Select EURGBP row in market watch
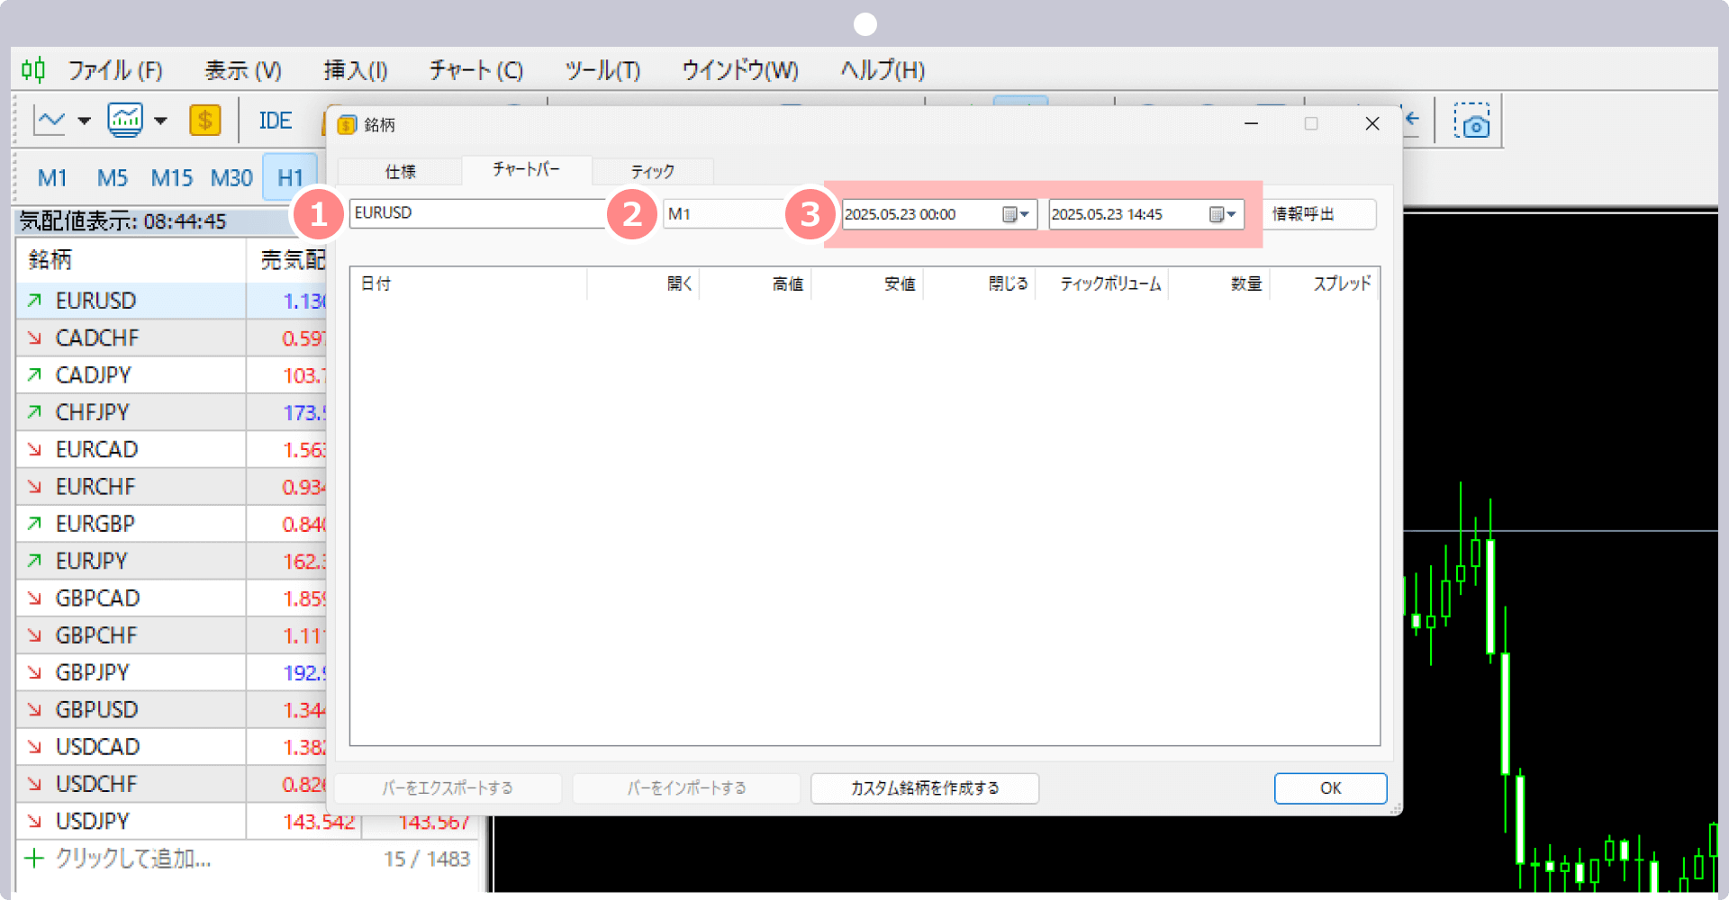The height and width of the screenshot is (900, 1729). pyautogui.click(x=171, y=524)
